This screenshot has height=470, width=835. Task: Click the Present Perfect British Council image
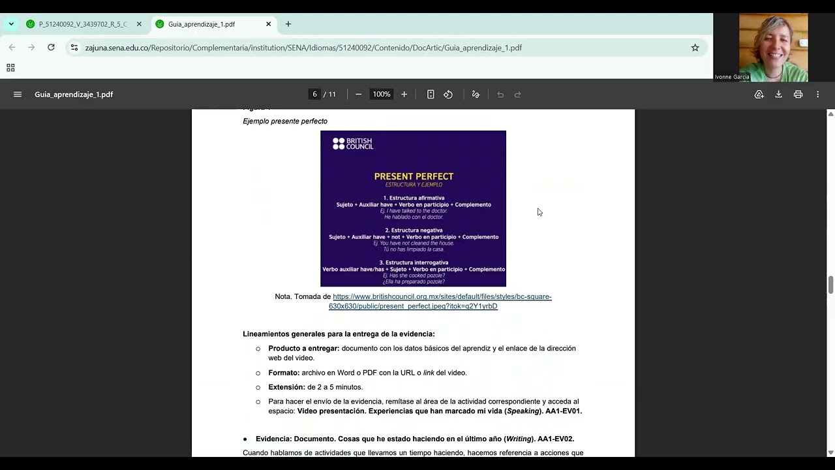click(x=413, y=208)
